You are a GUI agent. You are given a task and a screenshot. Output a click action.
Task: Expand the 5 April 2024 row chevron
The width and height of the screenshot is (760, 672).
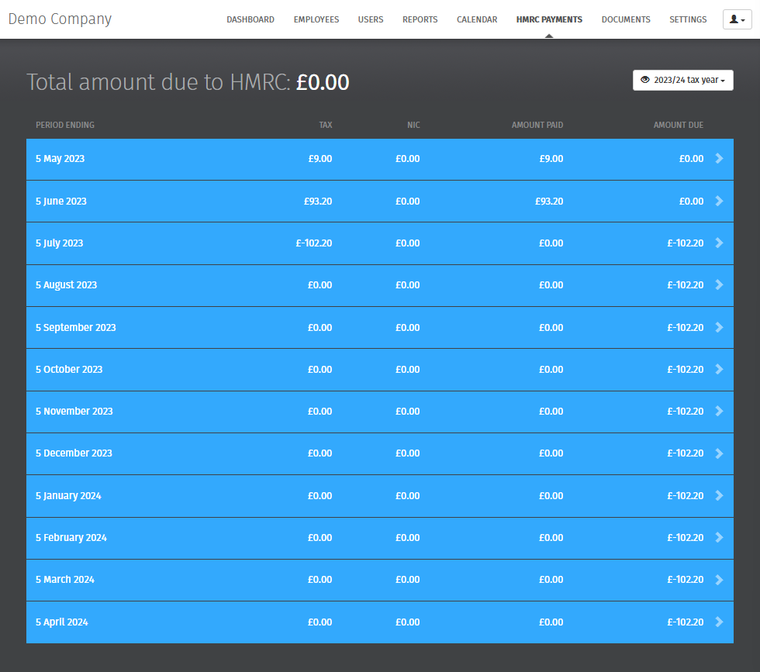pos(720,622)
